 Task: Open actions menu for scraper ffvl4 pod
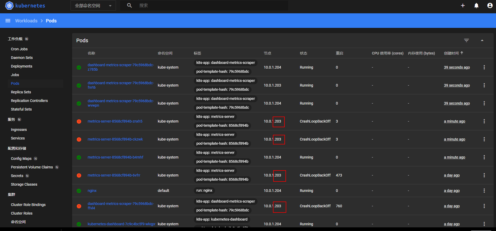point(484,206)
